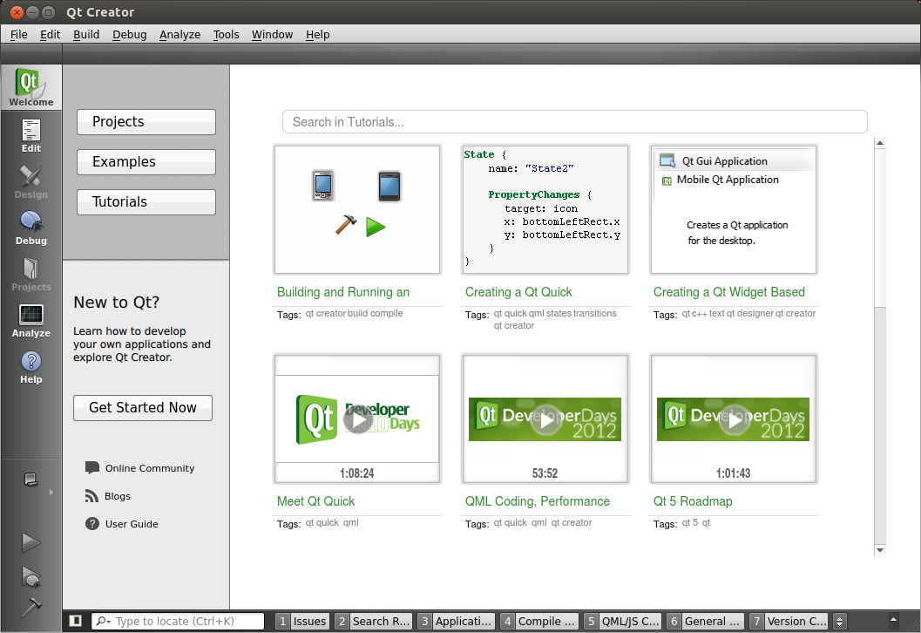This screenshot has width=921, height=633.
Task: Show the Examples page
Action: [x=146, y=161]
